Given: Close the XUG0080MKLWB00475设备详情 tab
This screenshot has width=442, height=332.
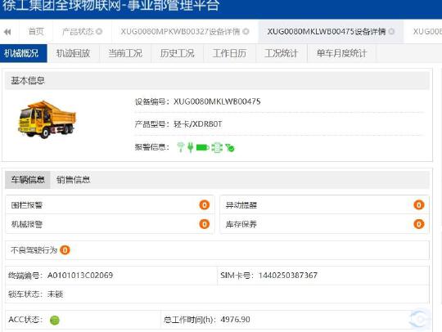Looking at the screenshot, I should (x=391, y=32).
